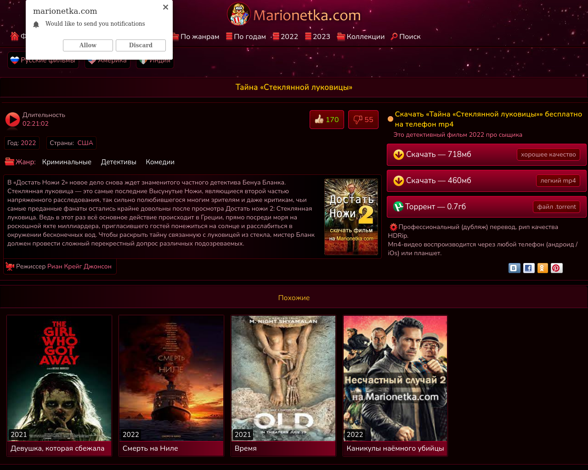Screen dimensions: 588x470
Task: Open the Детективы genre
Action: pos(119,162)
